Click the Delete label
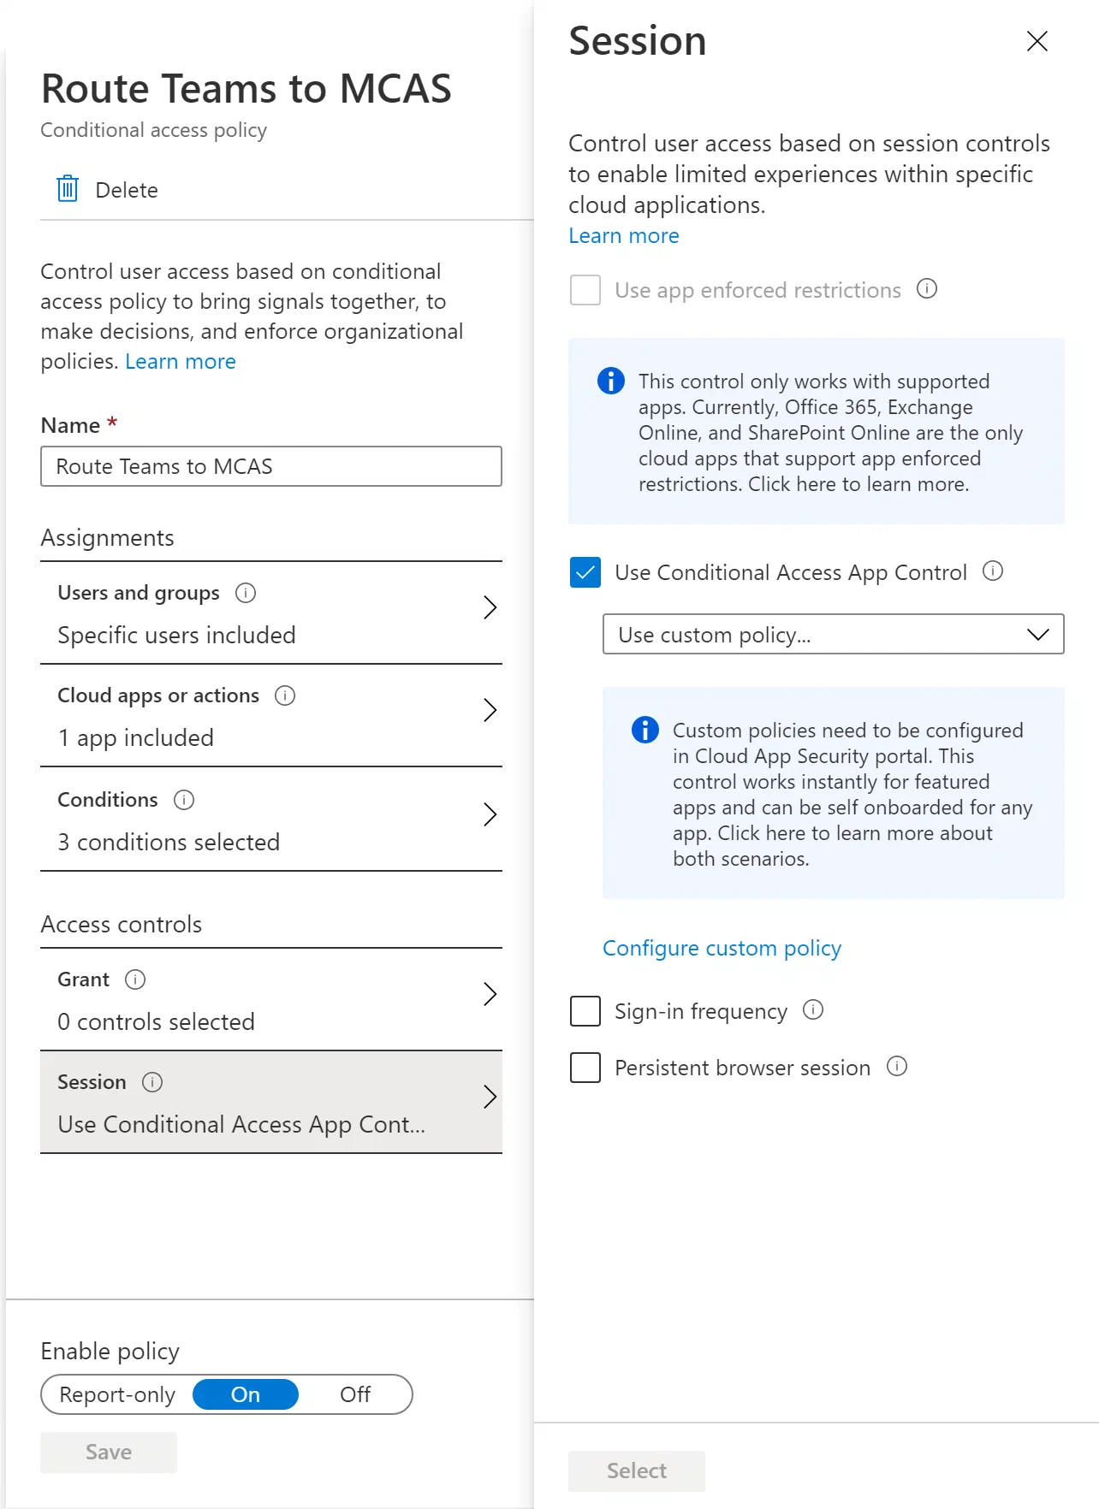This screenshot has height=1509, width=1099. click(x=127, y=190)
